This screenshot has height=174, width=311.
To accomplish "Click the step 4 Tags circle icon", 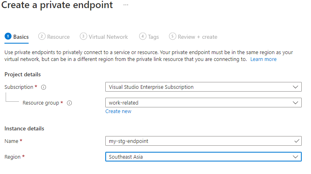I will 142,36.
